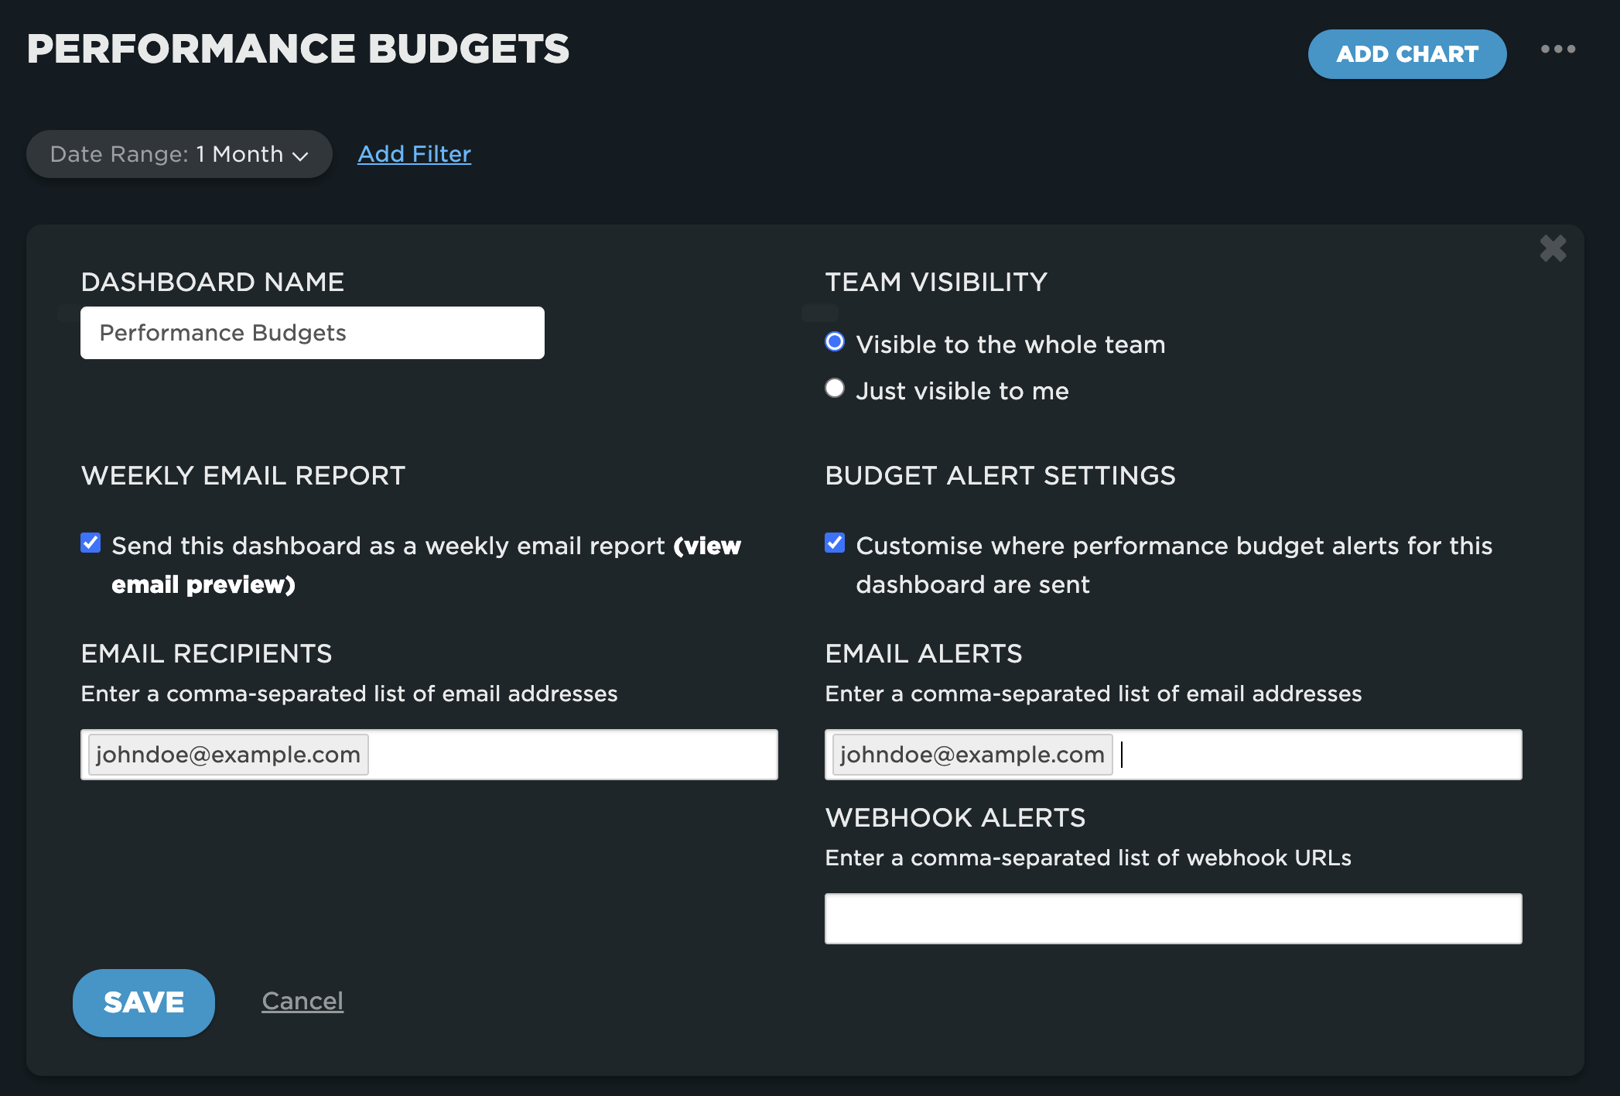
Task: Open the Date Range dropdown
Action: point(179,154)
